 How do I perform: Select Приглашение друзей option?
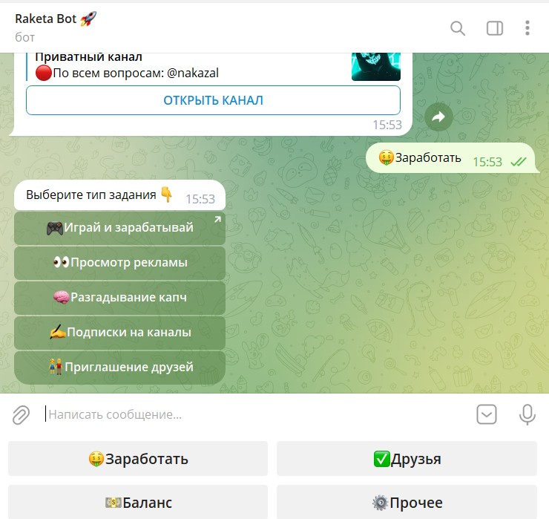click(119, 368)
